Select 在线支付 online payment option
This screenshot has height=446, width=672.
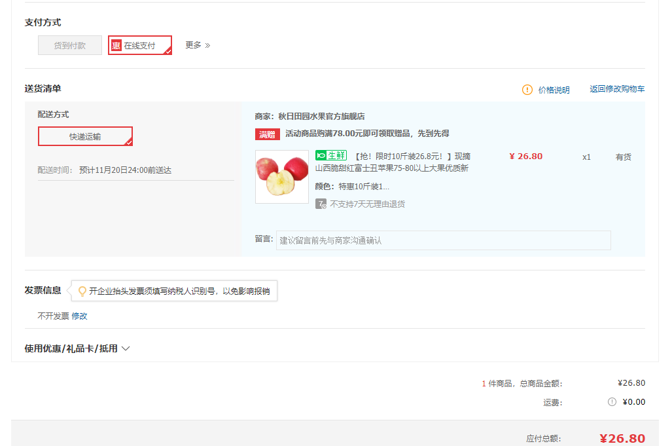click(140, 45)
